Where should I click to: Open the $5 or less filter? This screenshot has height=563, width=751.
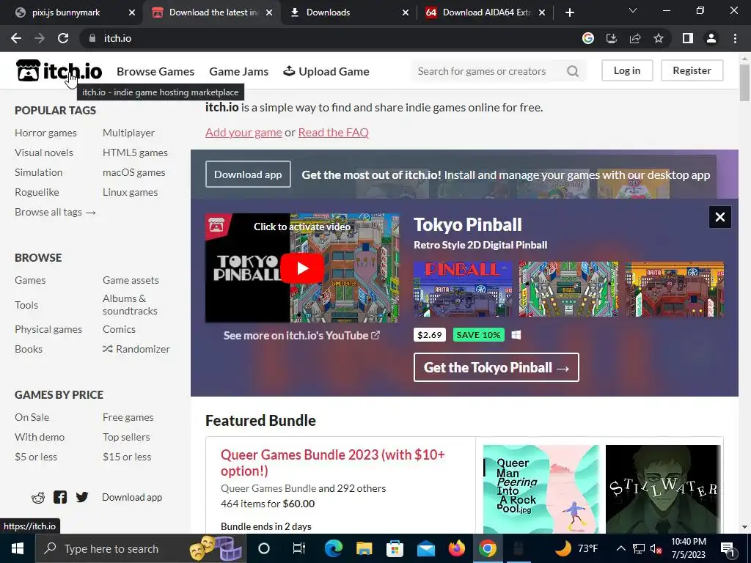tap(36, 457)
